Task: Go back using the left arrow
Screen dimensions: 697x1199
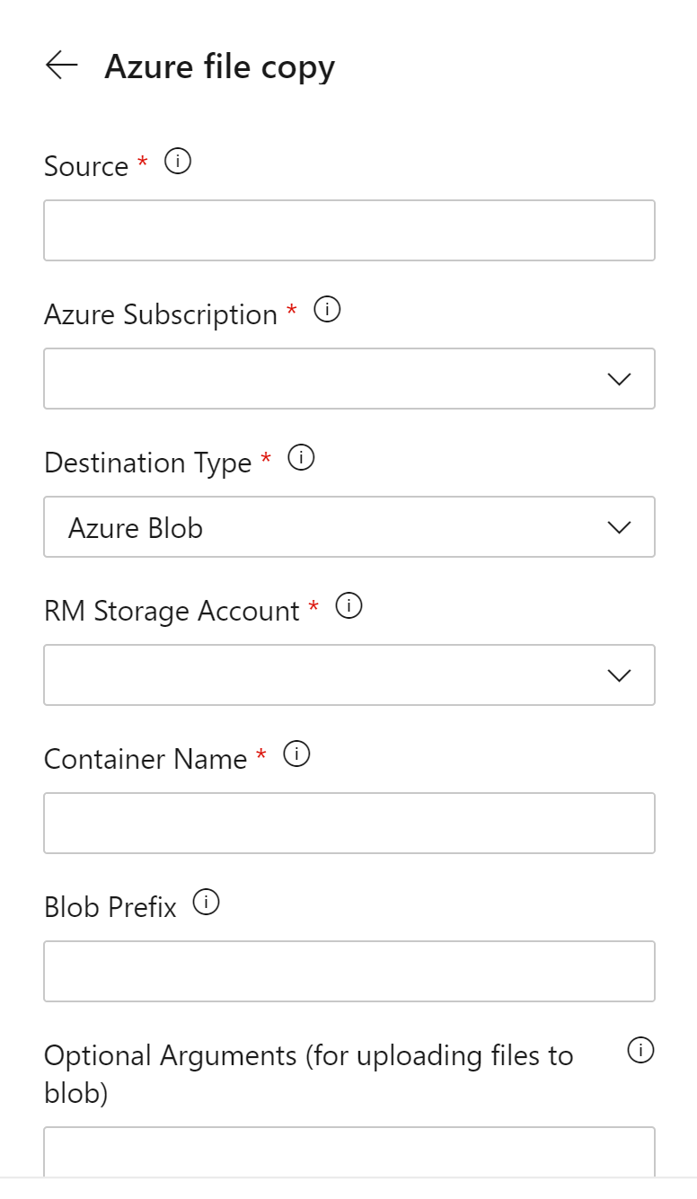Action: point(61,66)
